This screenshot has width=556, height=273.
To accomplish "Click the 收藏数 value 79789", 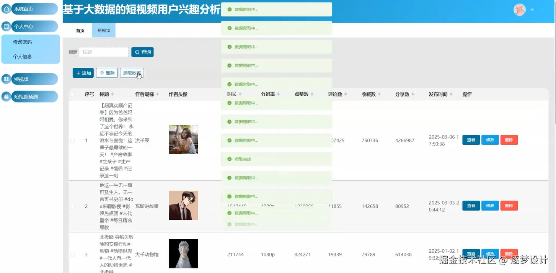I will [x=368, y=255].
